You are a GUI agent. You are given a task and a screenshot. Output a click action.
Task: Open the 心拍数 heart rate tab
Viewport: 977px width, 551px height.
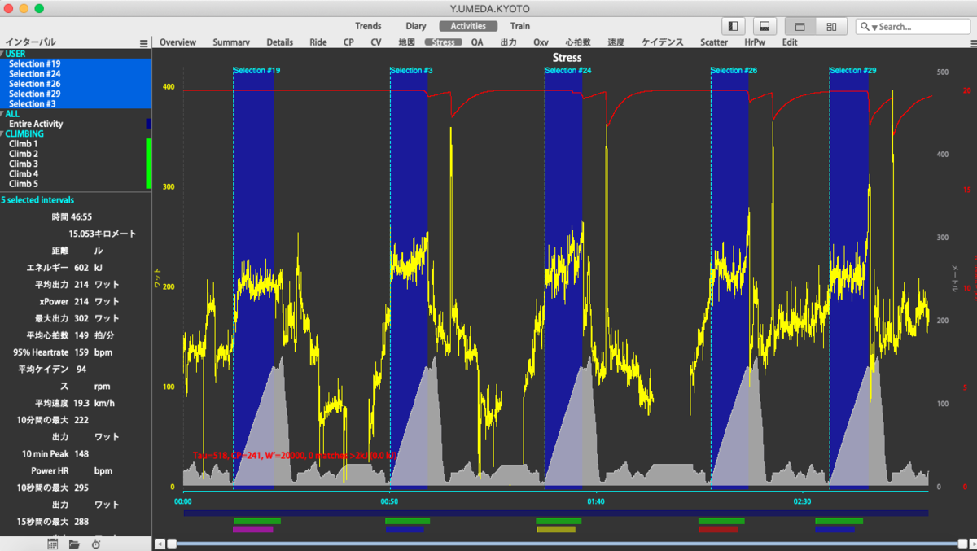[x=578, y=42]
